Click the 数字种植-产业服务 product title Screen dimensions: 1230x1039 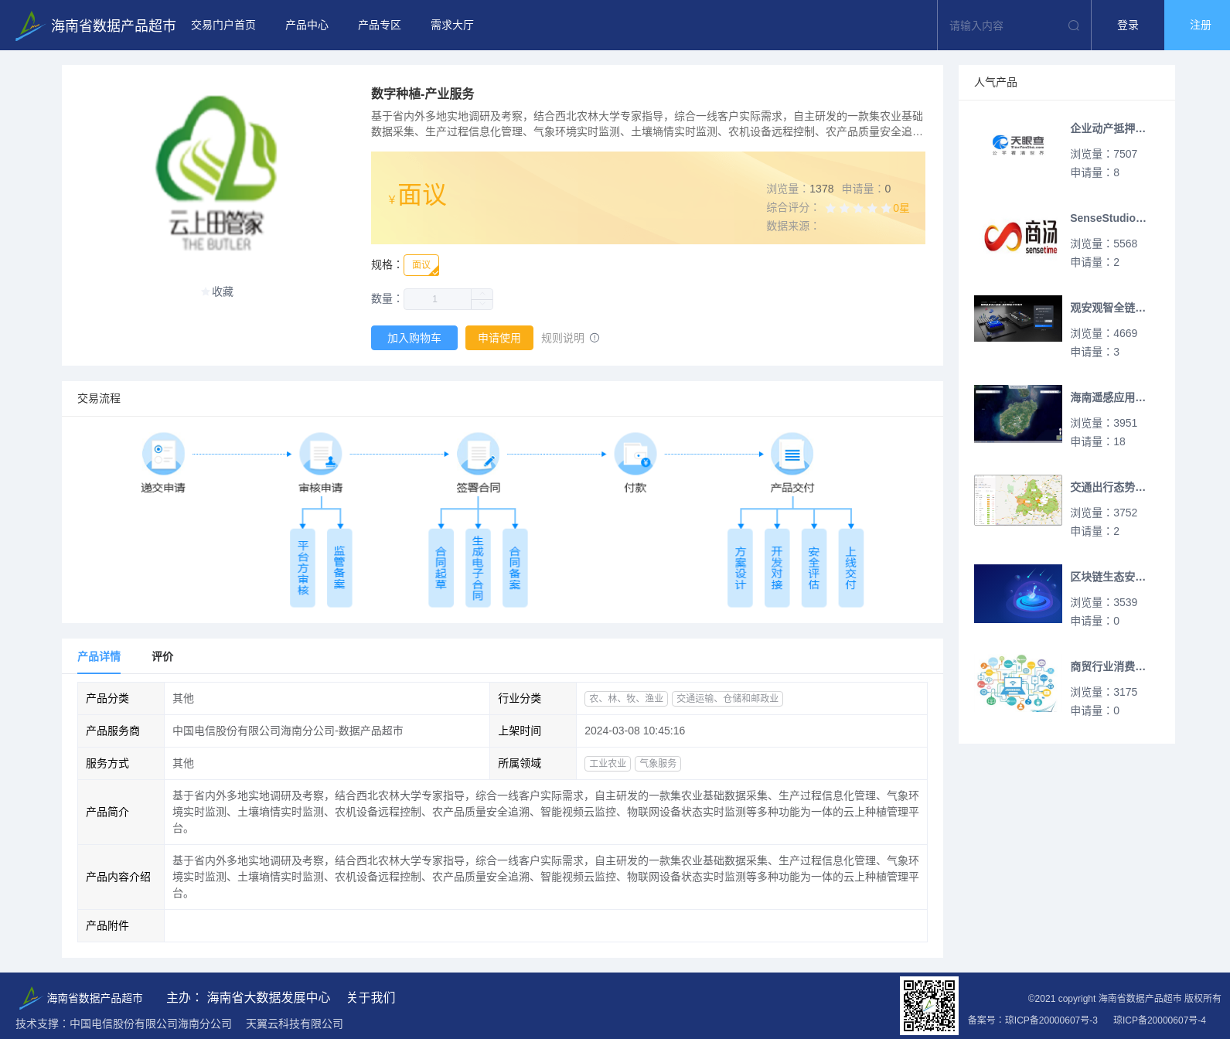(423, 94)
